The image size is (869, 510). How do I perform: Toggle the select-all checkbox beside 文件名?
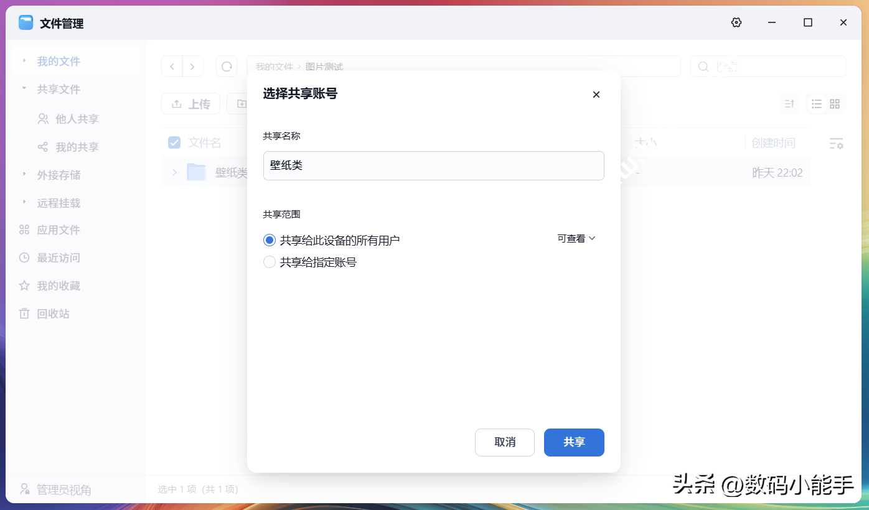(x=174, y=143)
